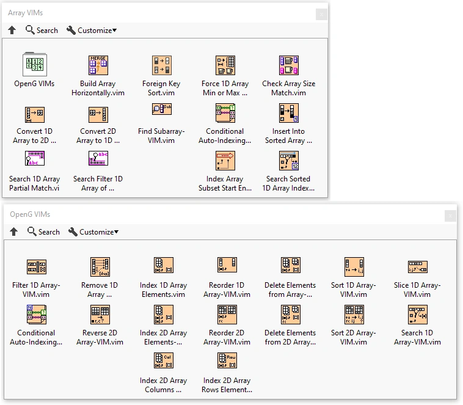Choose Convert 1D Array to 2D icon
The width and height of the screenshot is (463, 405).
(35, 115)
